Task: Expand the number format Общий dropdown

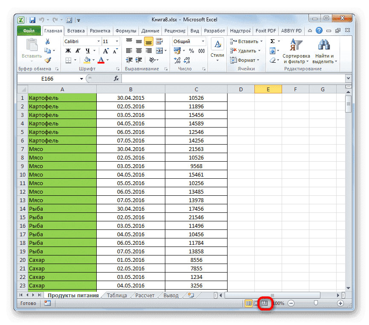Action: (x=203, y=41)
